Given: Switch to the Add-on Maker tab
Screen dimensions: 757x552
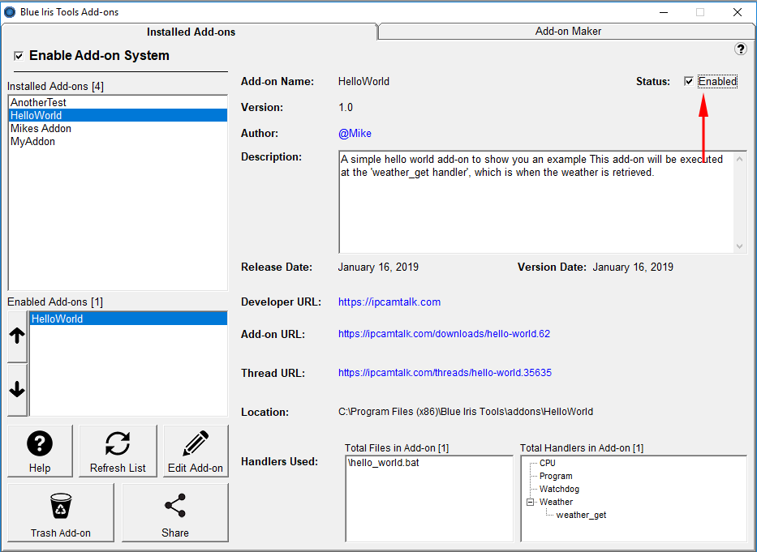Looking at the screenshot, I should click(x=568, y=32).
